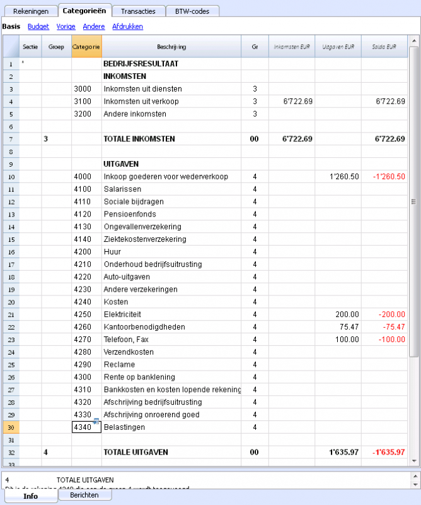The height and width of the screenshot is (505, 421).
Task: Click 'Ongevallenverzekering' description cell
Action: [171, 227]
